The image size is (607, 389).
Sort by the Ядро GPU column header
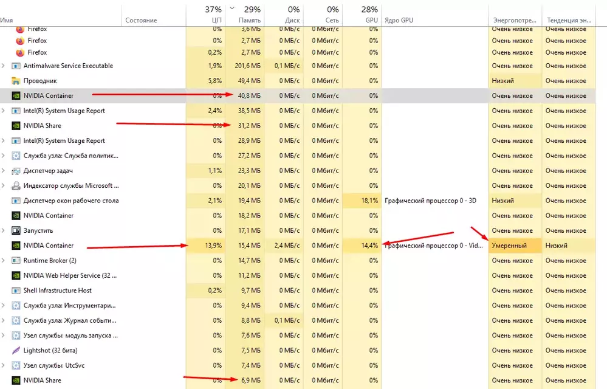(434, 15)
